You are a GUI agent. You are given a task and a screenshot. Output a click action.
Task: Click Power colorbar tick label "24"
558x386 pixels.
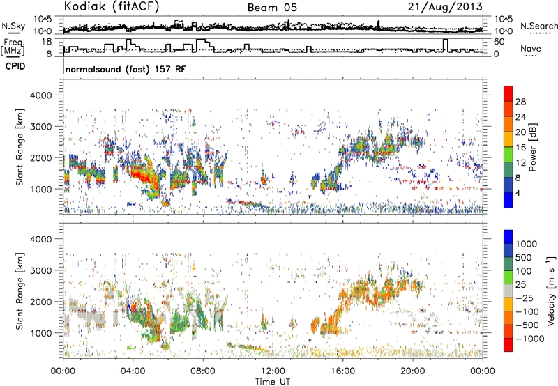520,117
